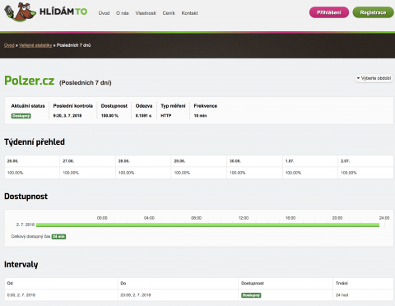Click the 100.00% value under 26.06.

coord(15,173)
